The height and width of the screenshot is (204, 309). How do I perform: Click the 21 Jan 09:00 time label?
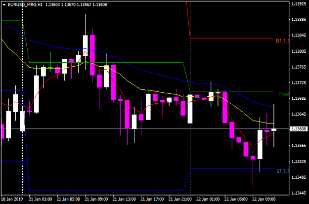pos(96,199)
